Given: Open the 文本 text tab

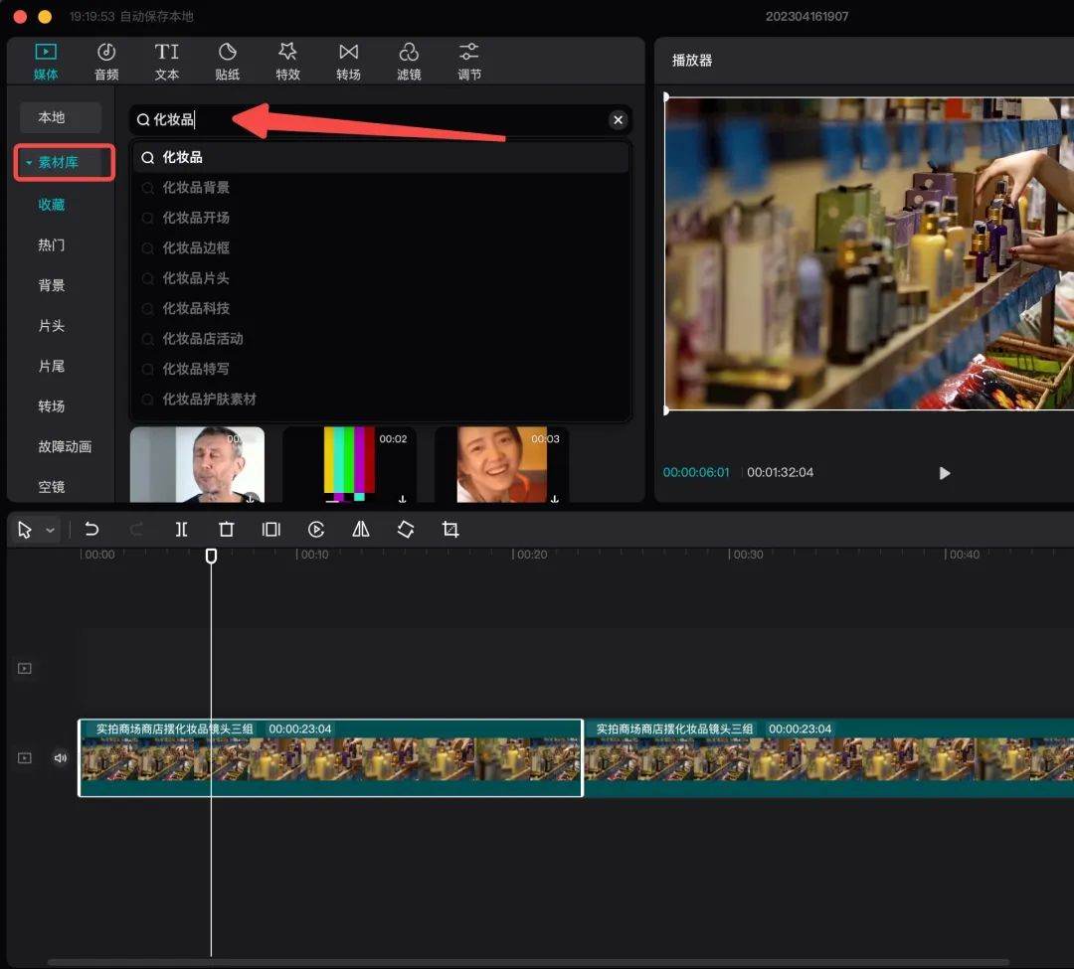Looking at the screenshot, I should [x=166, y=62].
